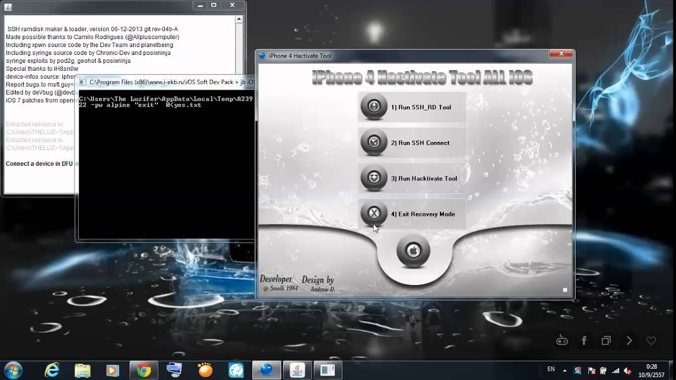Click the small white square in Hactivate Tool corner
This screenshot has height=380, width=676.
pos(565,290)
